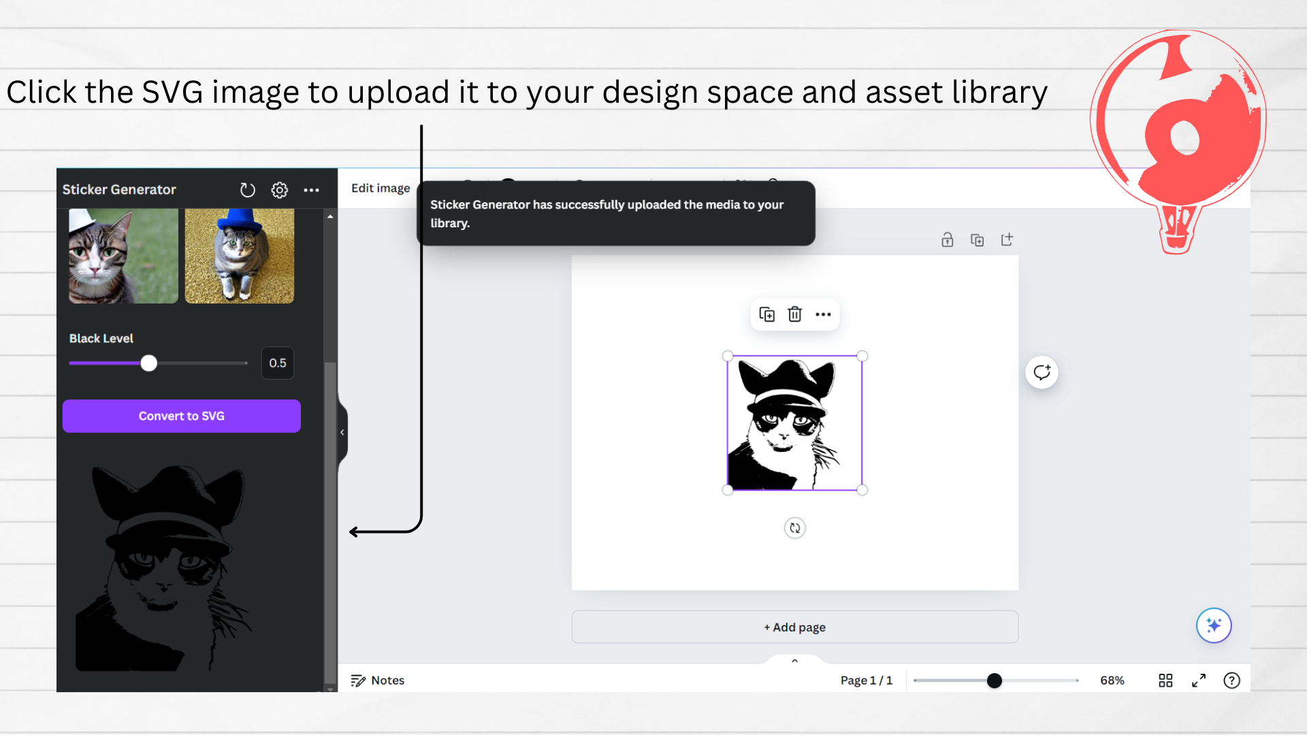
Task: Click the + Add page button
Action: point(794,627)
